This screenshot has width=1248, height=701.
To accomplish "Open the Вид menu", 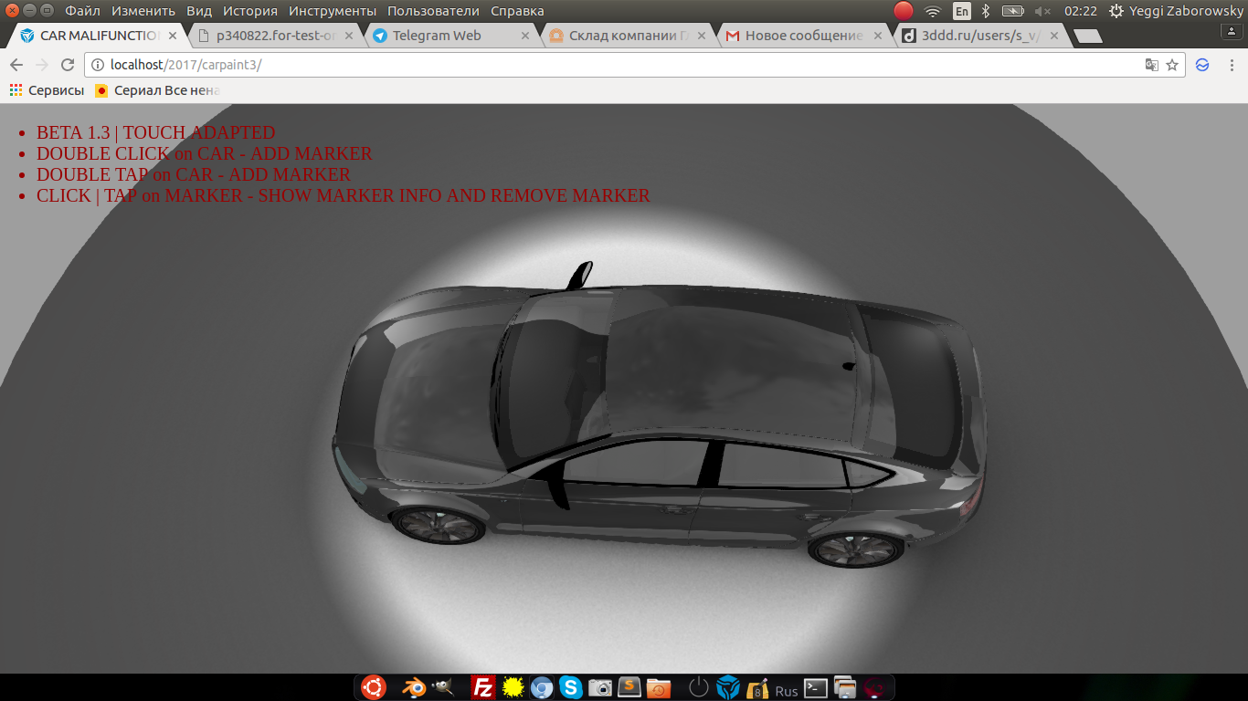I will [199, 11].
